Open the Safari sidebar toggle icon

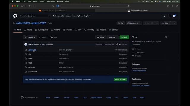(22, 6)
